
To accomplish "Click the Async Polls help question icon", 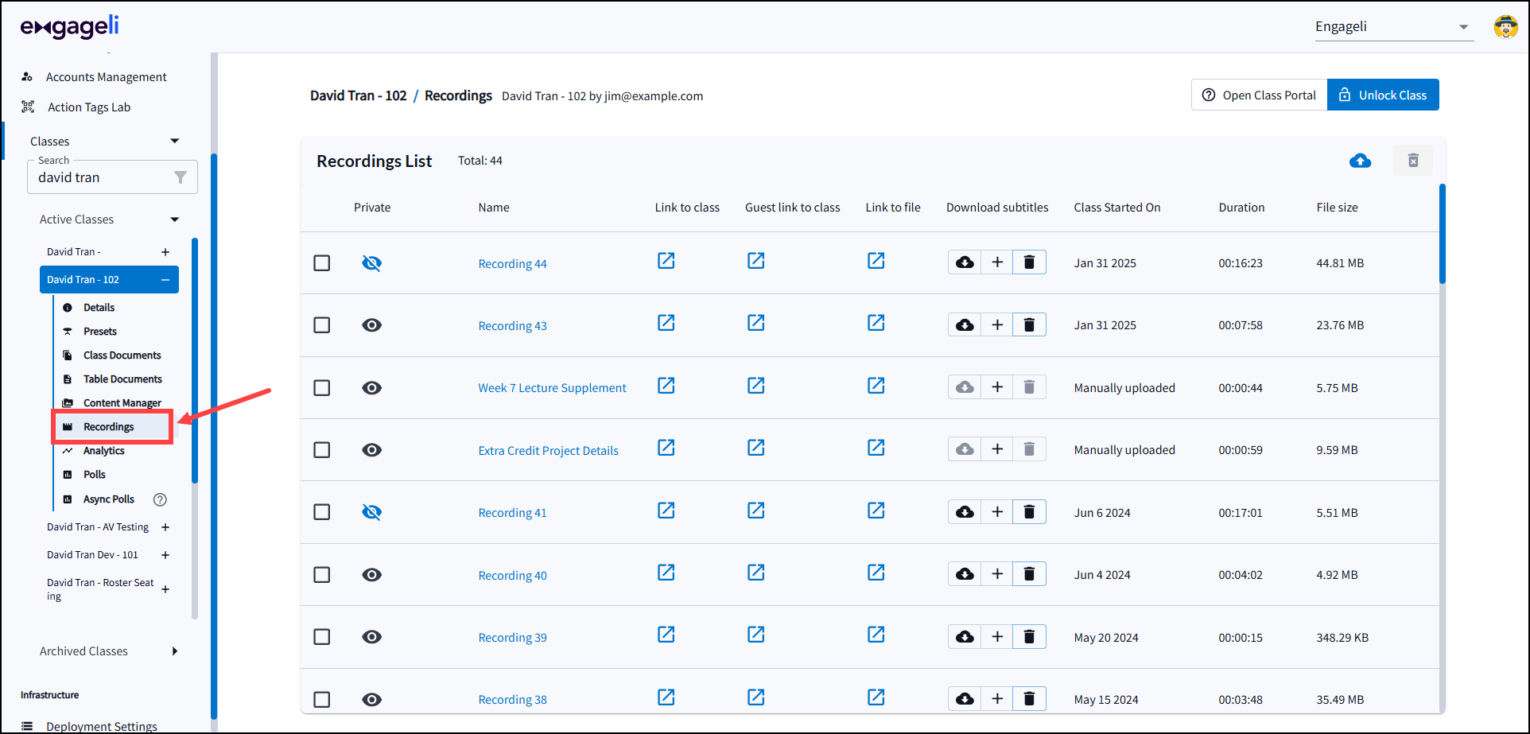I will [x=160, y=499].
